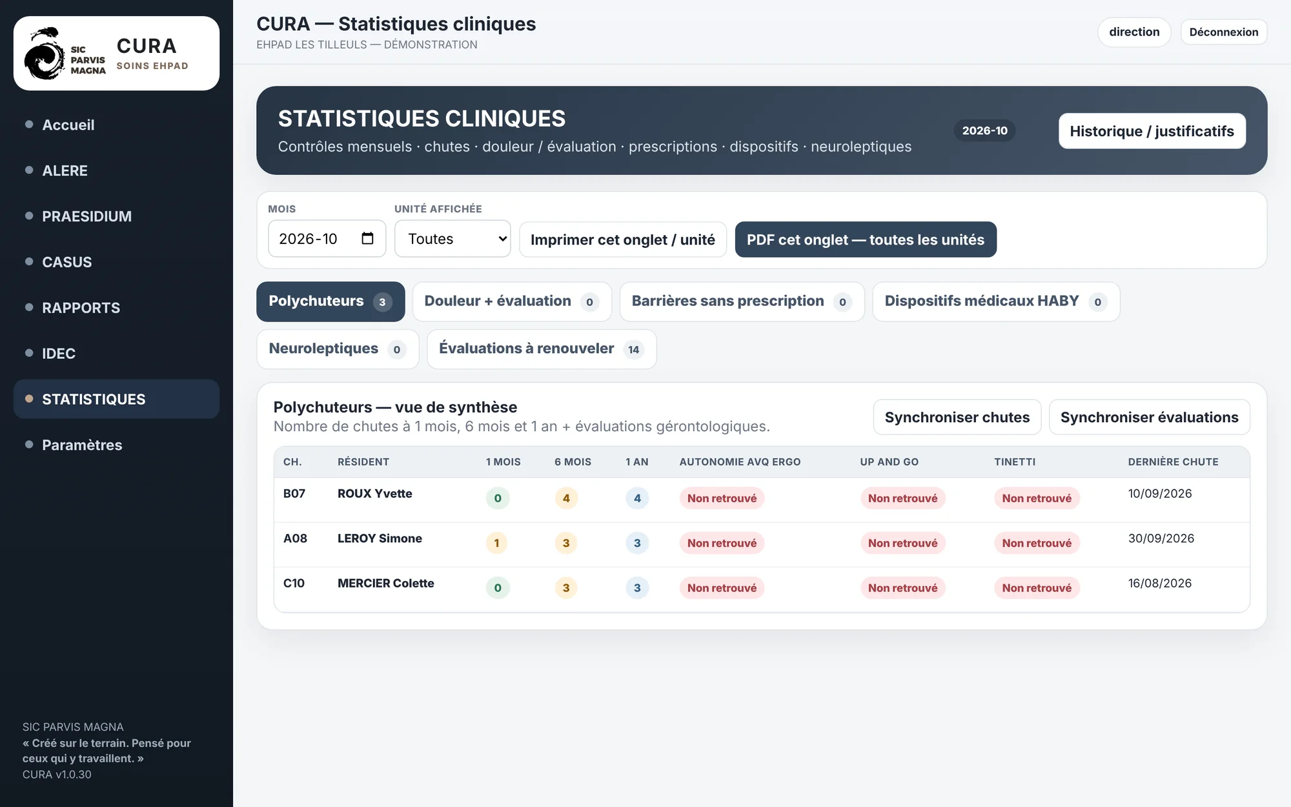This screenshot has width=1291, height=807.
Task: Click the direction user badge
Action: pyautogui.click(x=1134, y=32)
